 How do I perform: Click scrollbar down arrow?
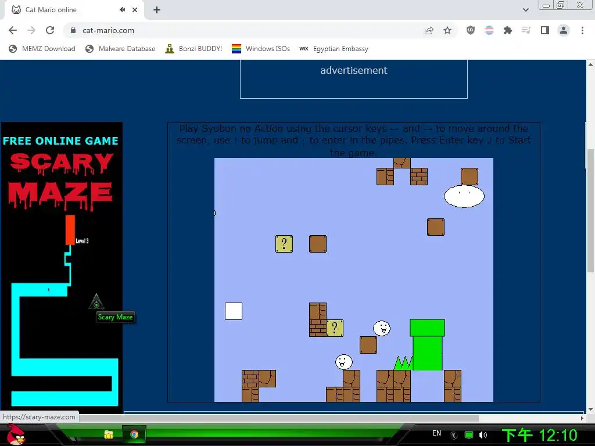tap(590, 409)
